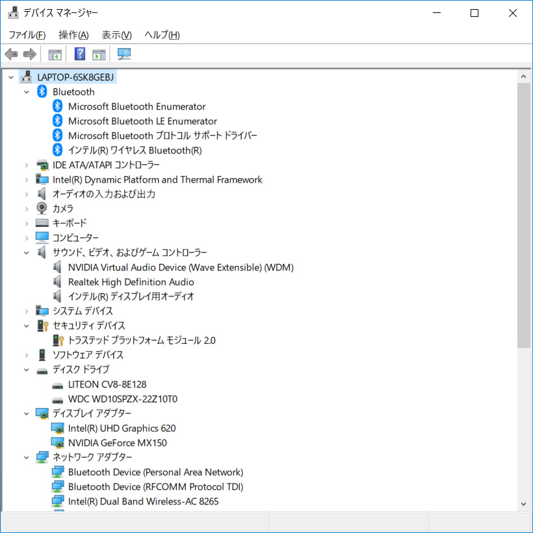533x533 pixels.
Task: Select the NVIDIA GeForce MX150 display adapter icon
Action: pyautogui.click(x=58, y=443)
